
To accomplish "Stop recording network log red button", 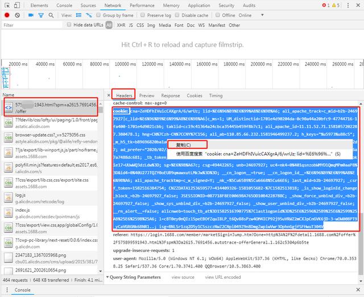I will [x=7, y=15].
